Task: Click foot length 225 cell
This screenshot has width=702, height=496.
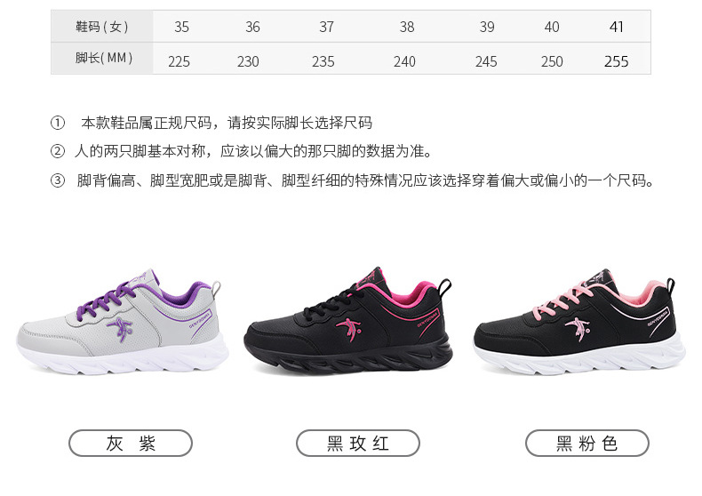Action: tap(179, 61)
